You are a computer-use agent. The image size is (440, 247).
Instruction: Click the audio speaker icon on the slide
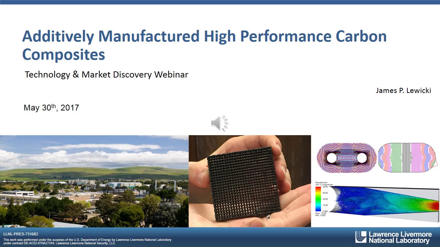tap(220, 123)
